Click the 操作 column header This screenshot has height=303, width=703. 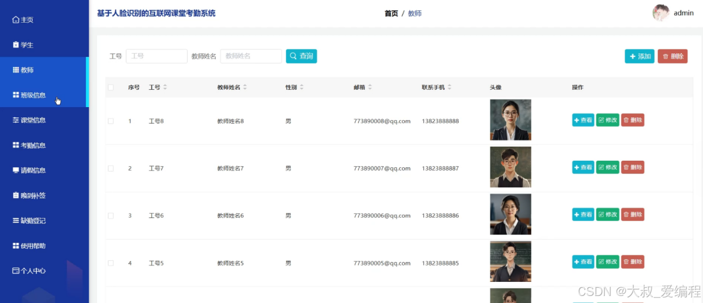click(578, 87)
